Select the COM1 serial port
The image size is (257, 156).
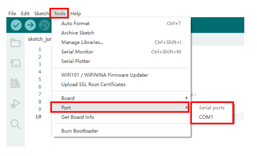point(206,117)
